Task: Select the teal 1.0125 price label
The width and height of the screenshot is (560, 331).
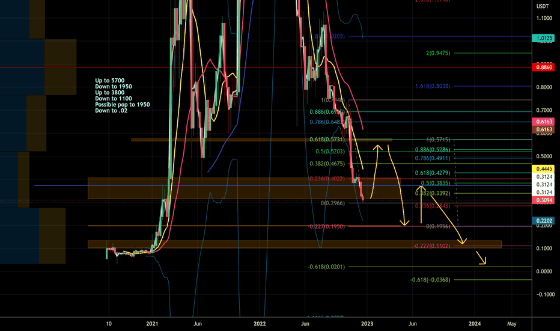Action: click(x=543, y=38)
